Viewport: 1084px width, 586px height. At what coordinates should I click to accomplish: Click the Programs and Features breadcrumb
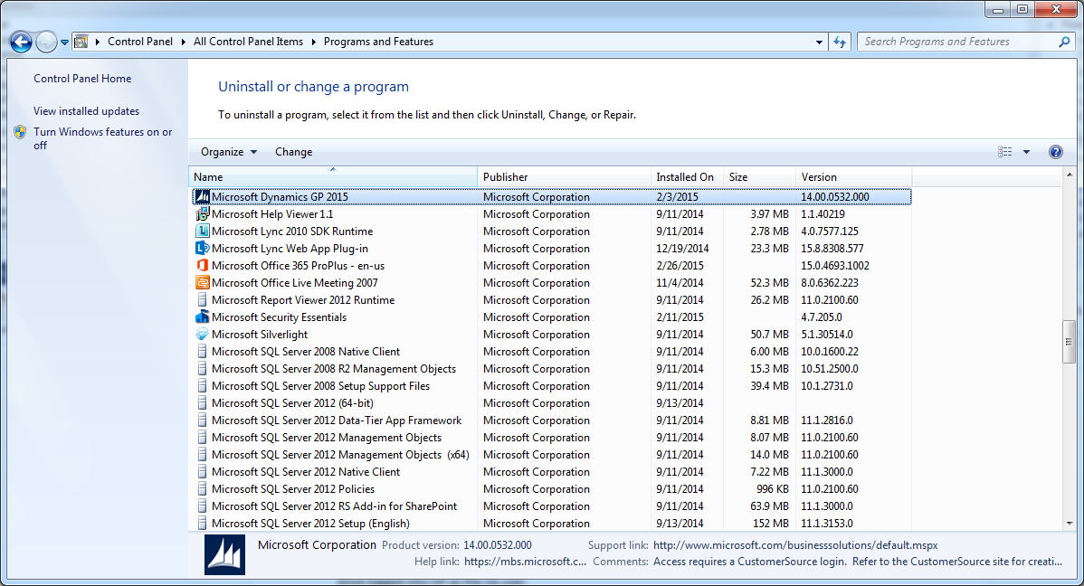click(x=378, y=42)
